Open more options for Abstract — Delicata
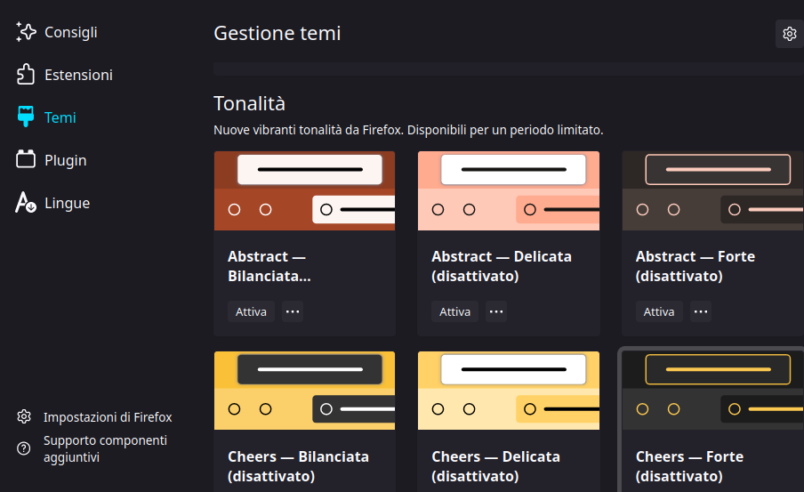804x492 pixels. (496, 311)
